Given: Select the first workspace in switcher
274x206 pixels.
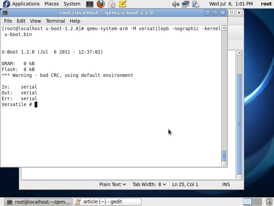Looking at the screenshot, I should pyautogui.click(x=248, y=202).
